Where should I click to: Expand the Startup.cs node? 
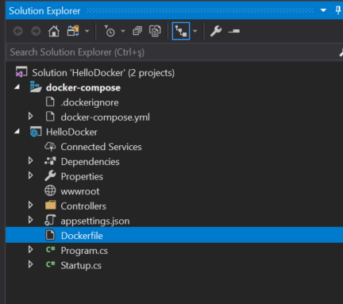click(30, 264)
